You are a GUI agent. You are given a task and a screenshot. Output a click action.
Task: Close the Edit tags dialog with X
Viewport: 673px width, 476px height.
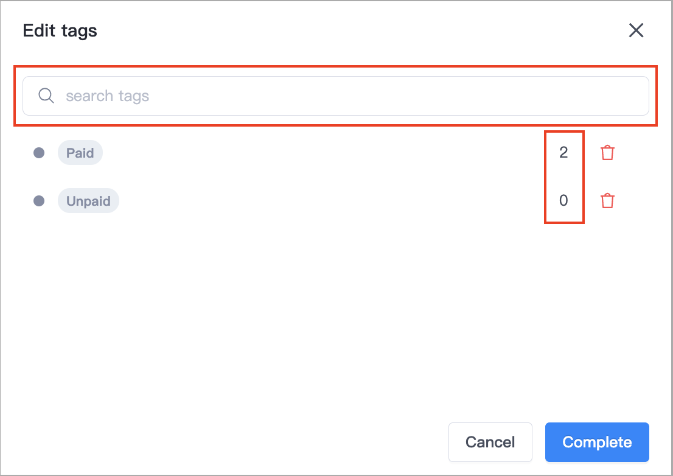tap(636, 30)
